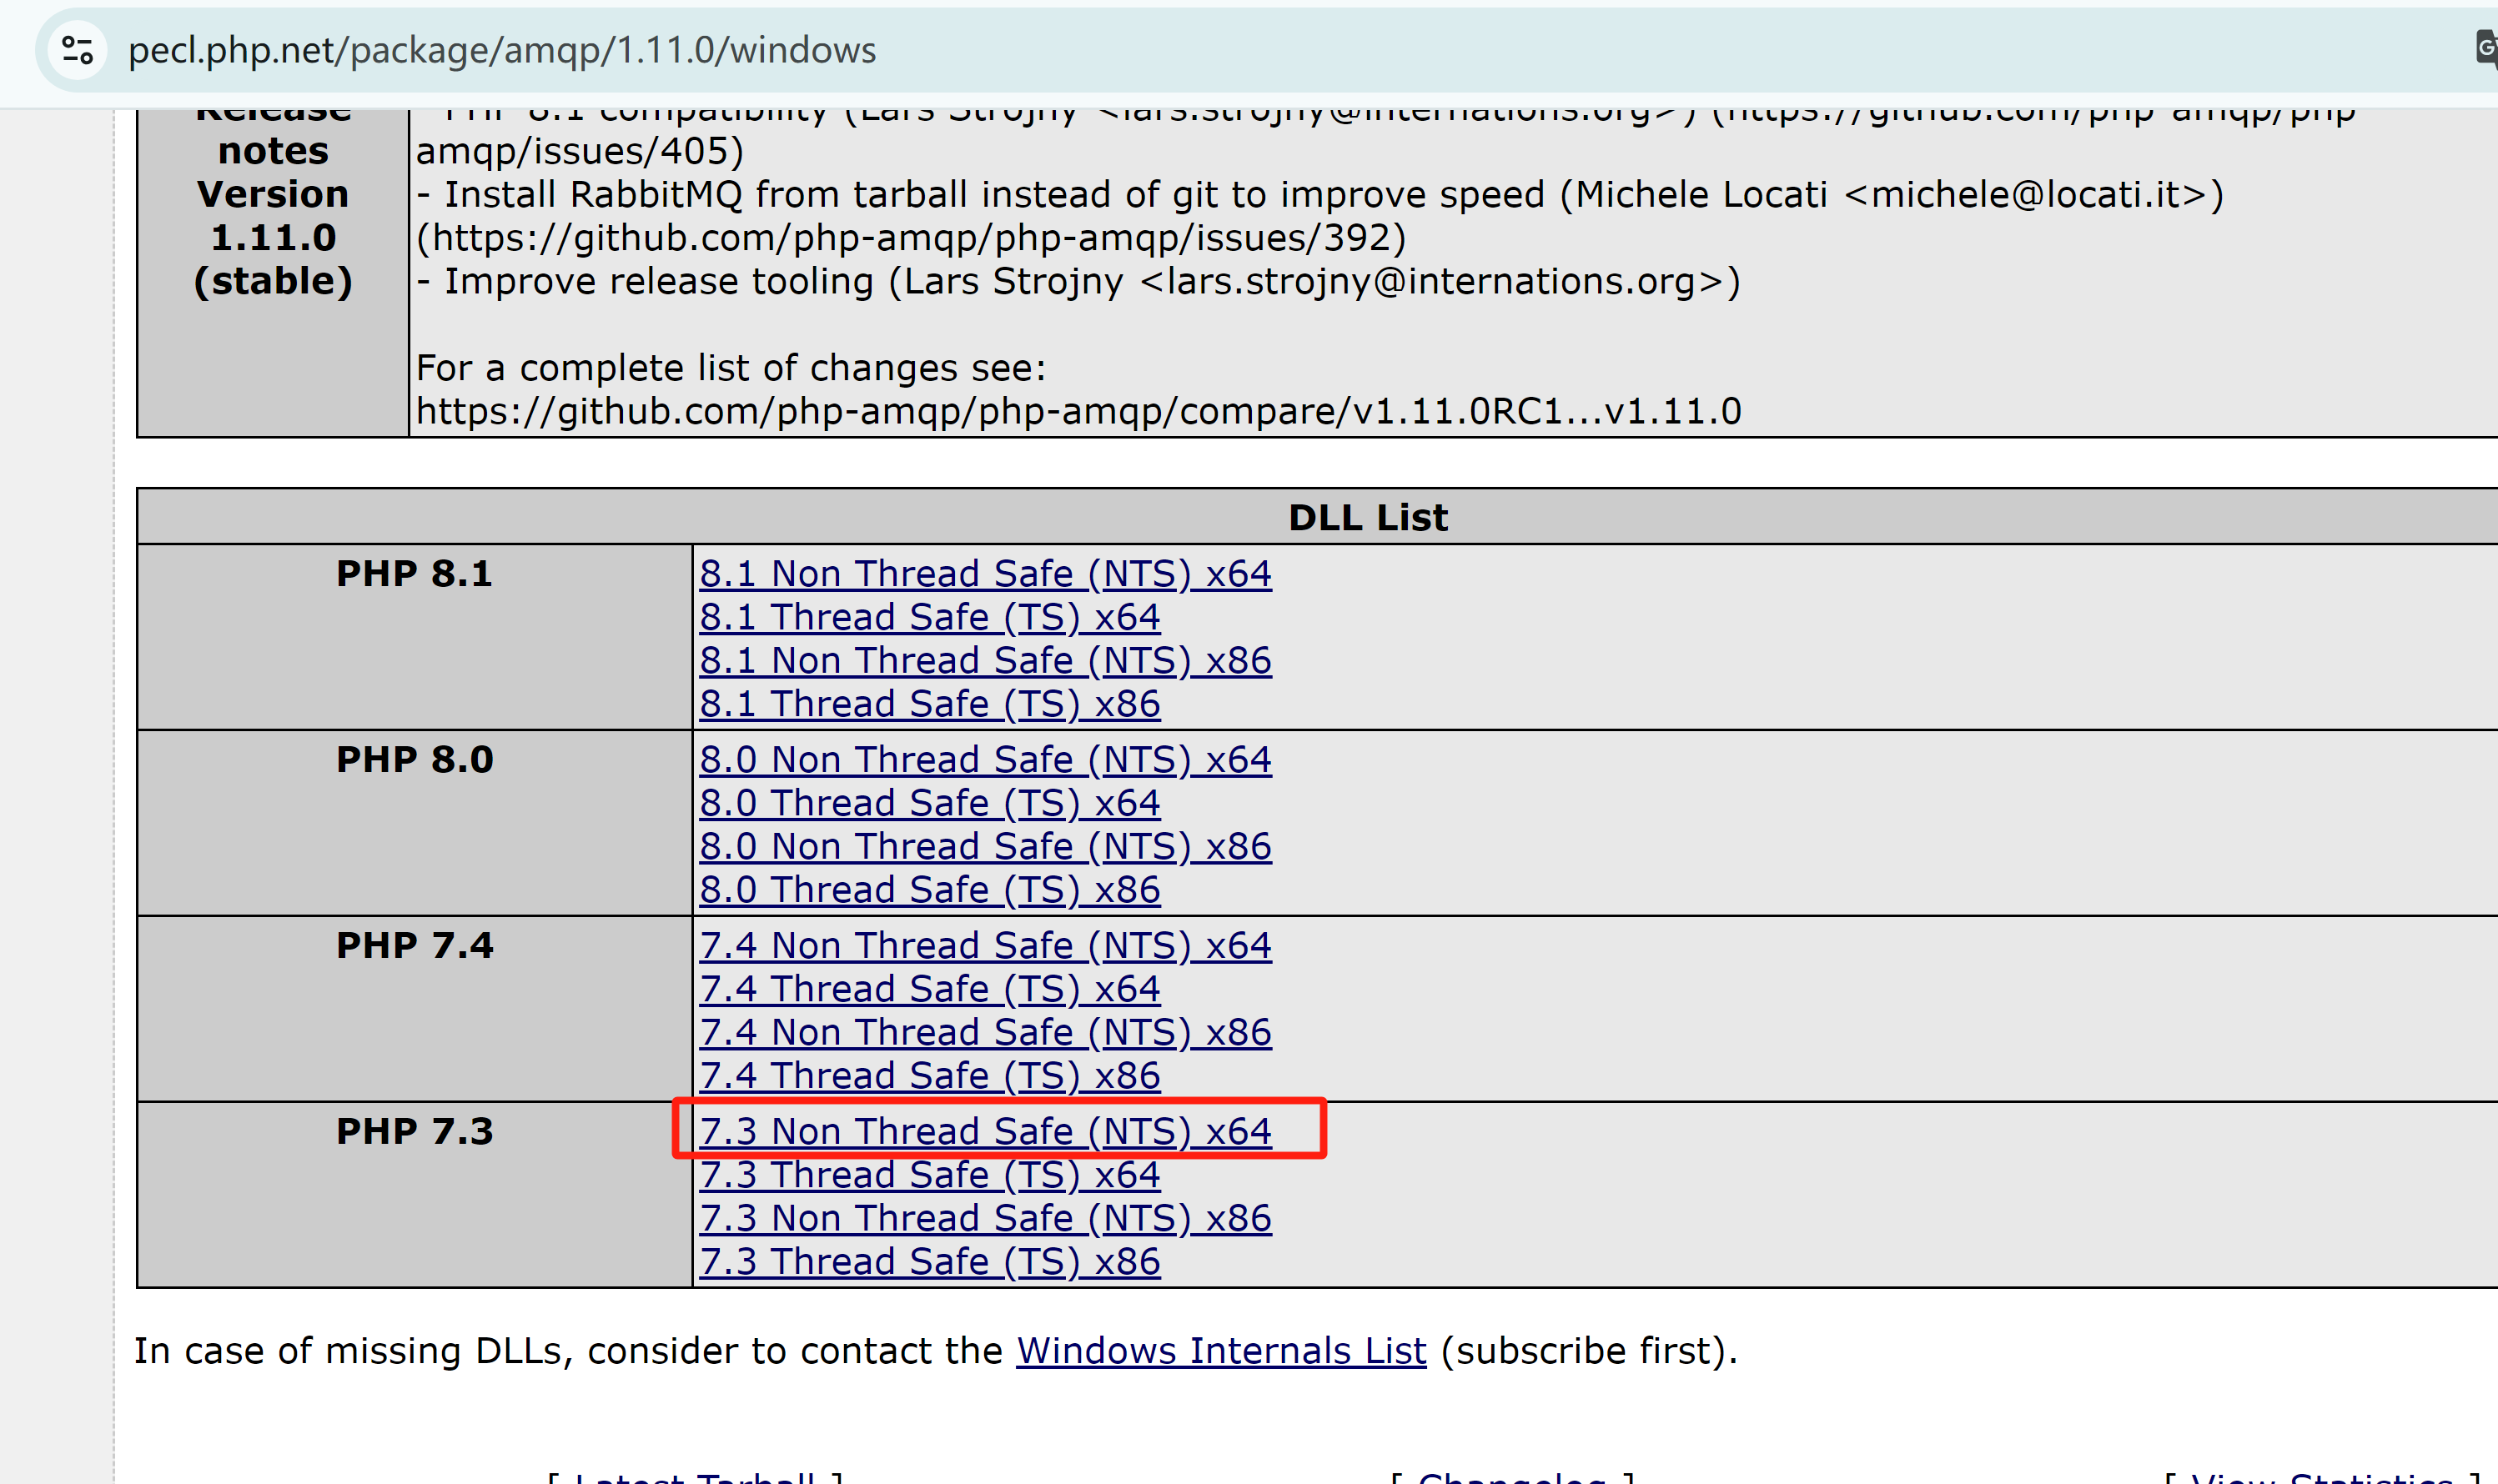2498x1484 pixels.
Task: Download 7.3 Thread Safe (TS) x64 DLL
Action: [x=929, y=1174]
